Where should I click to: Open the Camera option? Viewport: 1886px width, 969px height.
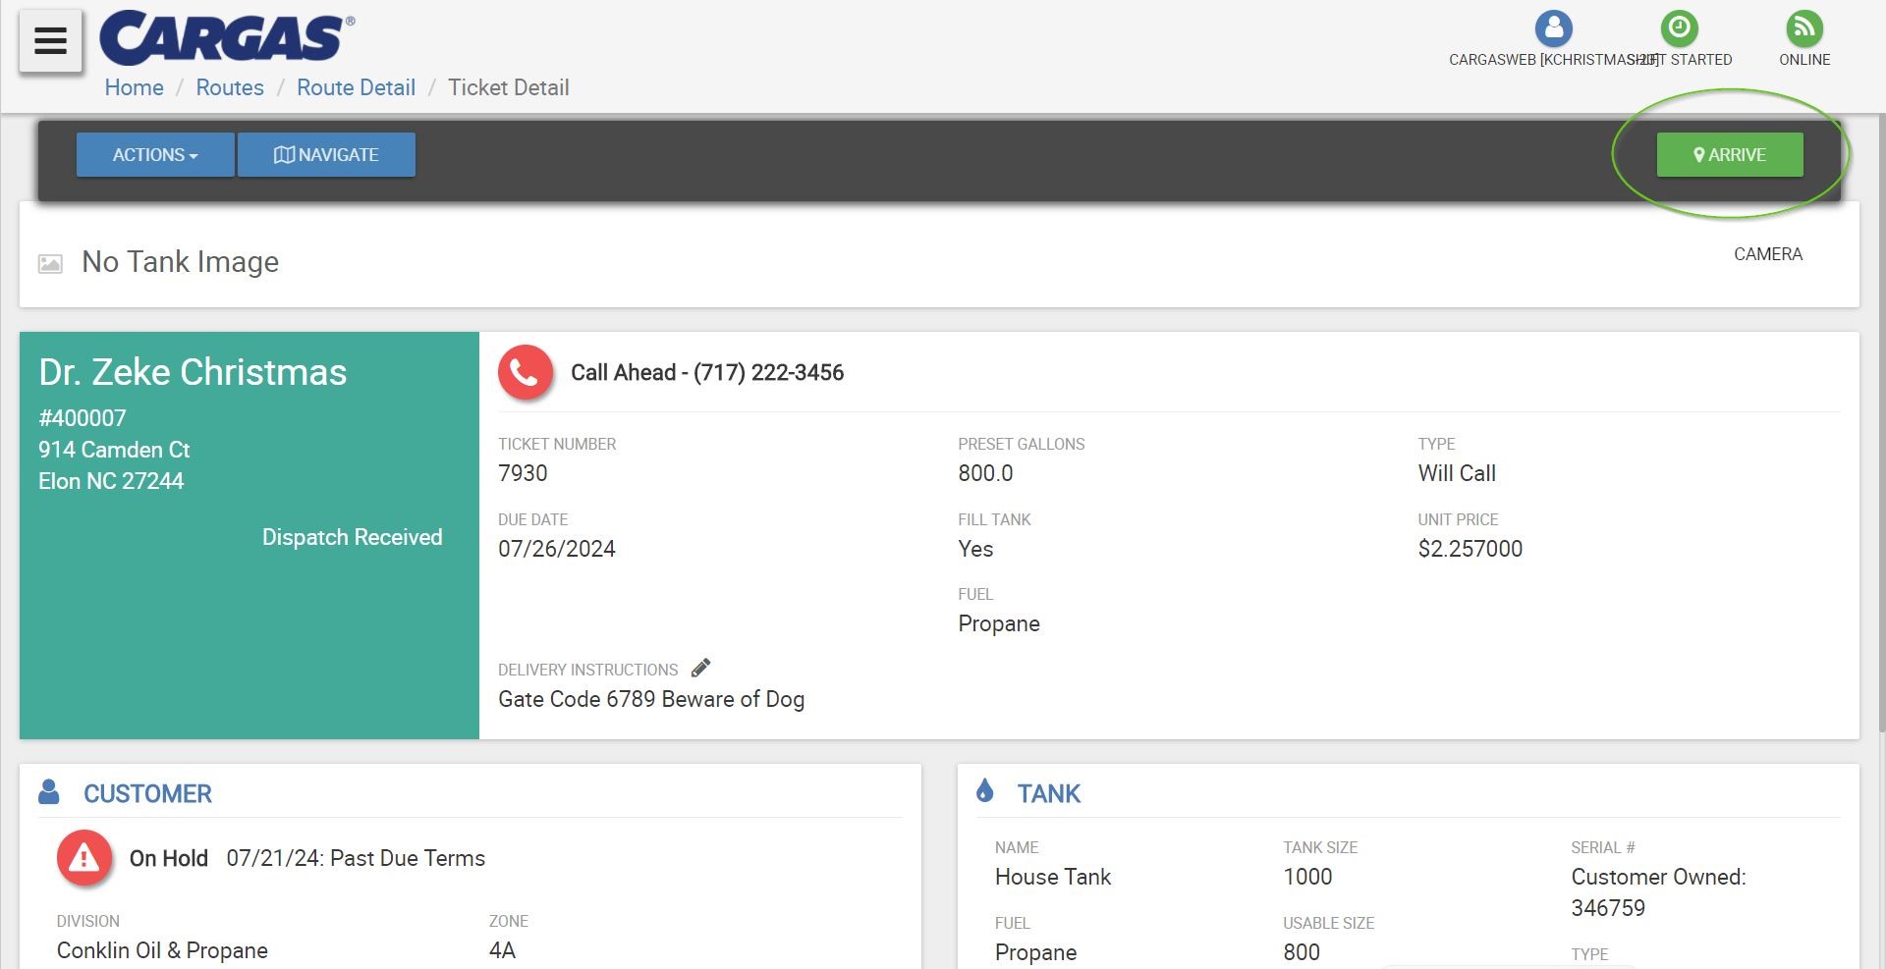click(x=1768, y=254)
